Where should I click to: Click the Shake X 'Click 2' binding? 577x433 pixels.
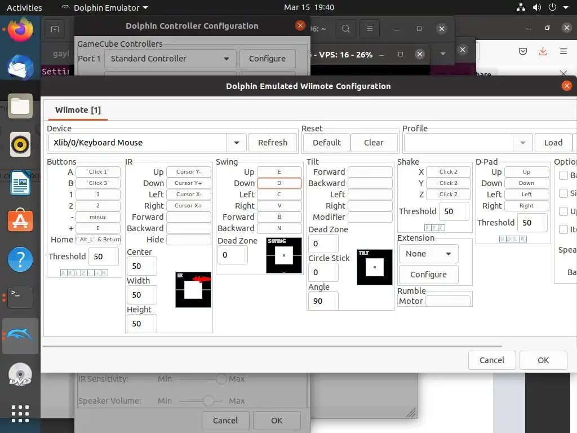click(448, 171)
